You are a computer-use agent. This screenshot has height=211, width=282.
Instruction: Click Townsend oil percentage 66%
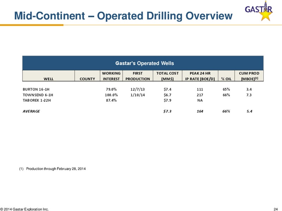pos(226,95)
